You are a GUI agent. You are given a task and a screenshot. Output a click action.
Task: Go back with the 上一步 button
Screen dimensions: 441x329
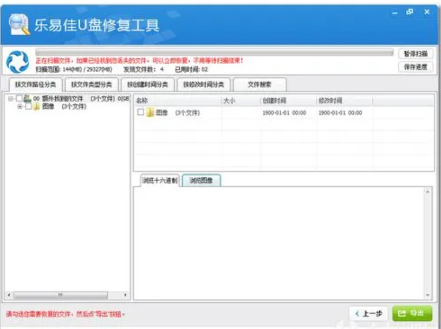click(x=368, y=313)
